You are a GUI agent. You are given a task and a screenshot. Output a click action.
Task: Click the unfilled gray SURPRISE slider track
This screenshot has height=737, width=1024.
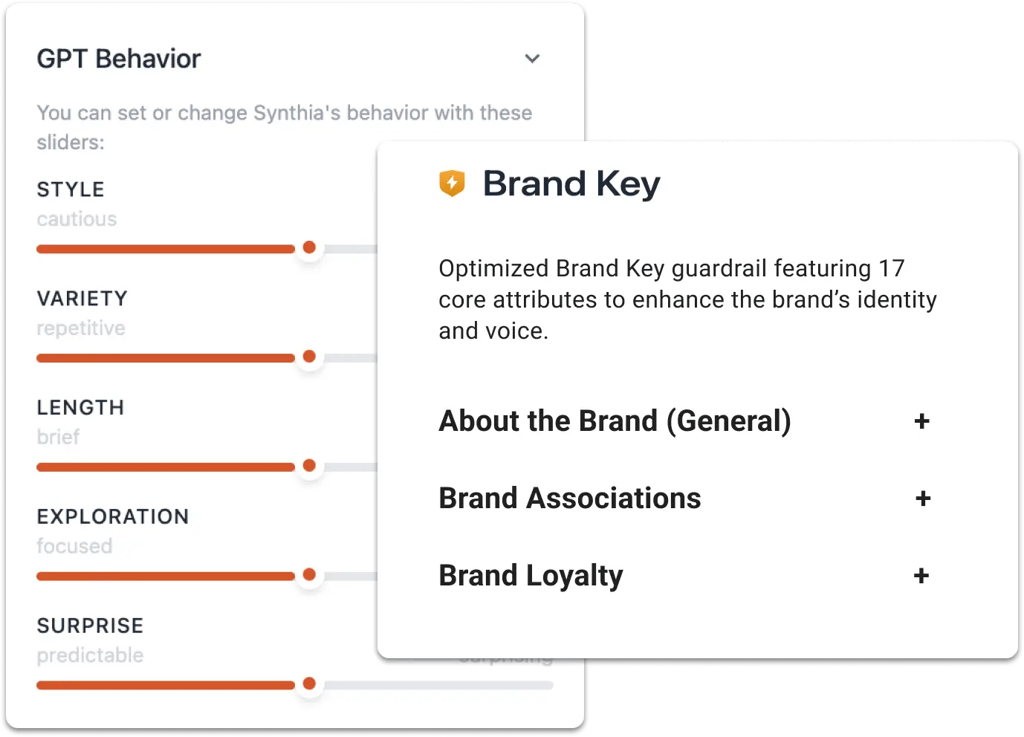click(x=438, y=685)
